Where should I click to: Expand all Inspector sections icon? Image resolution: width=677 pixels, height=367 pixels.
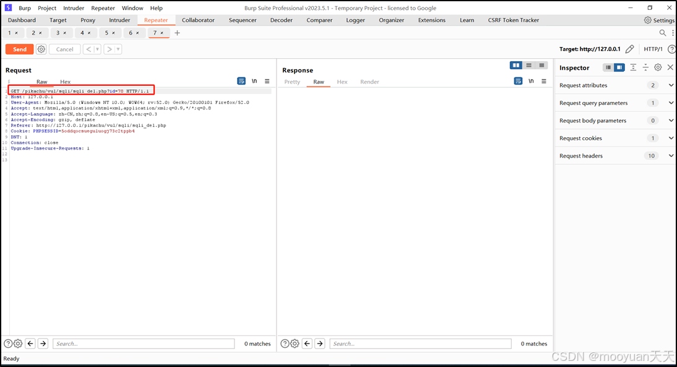coord(633,67)
